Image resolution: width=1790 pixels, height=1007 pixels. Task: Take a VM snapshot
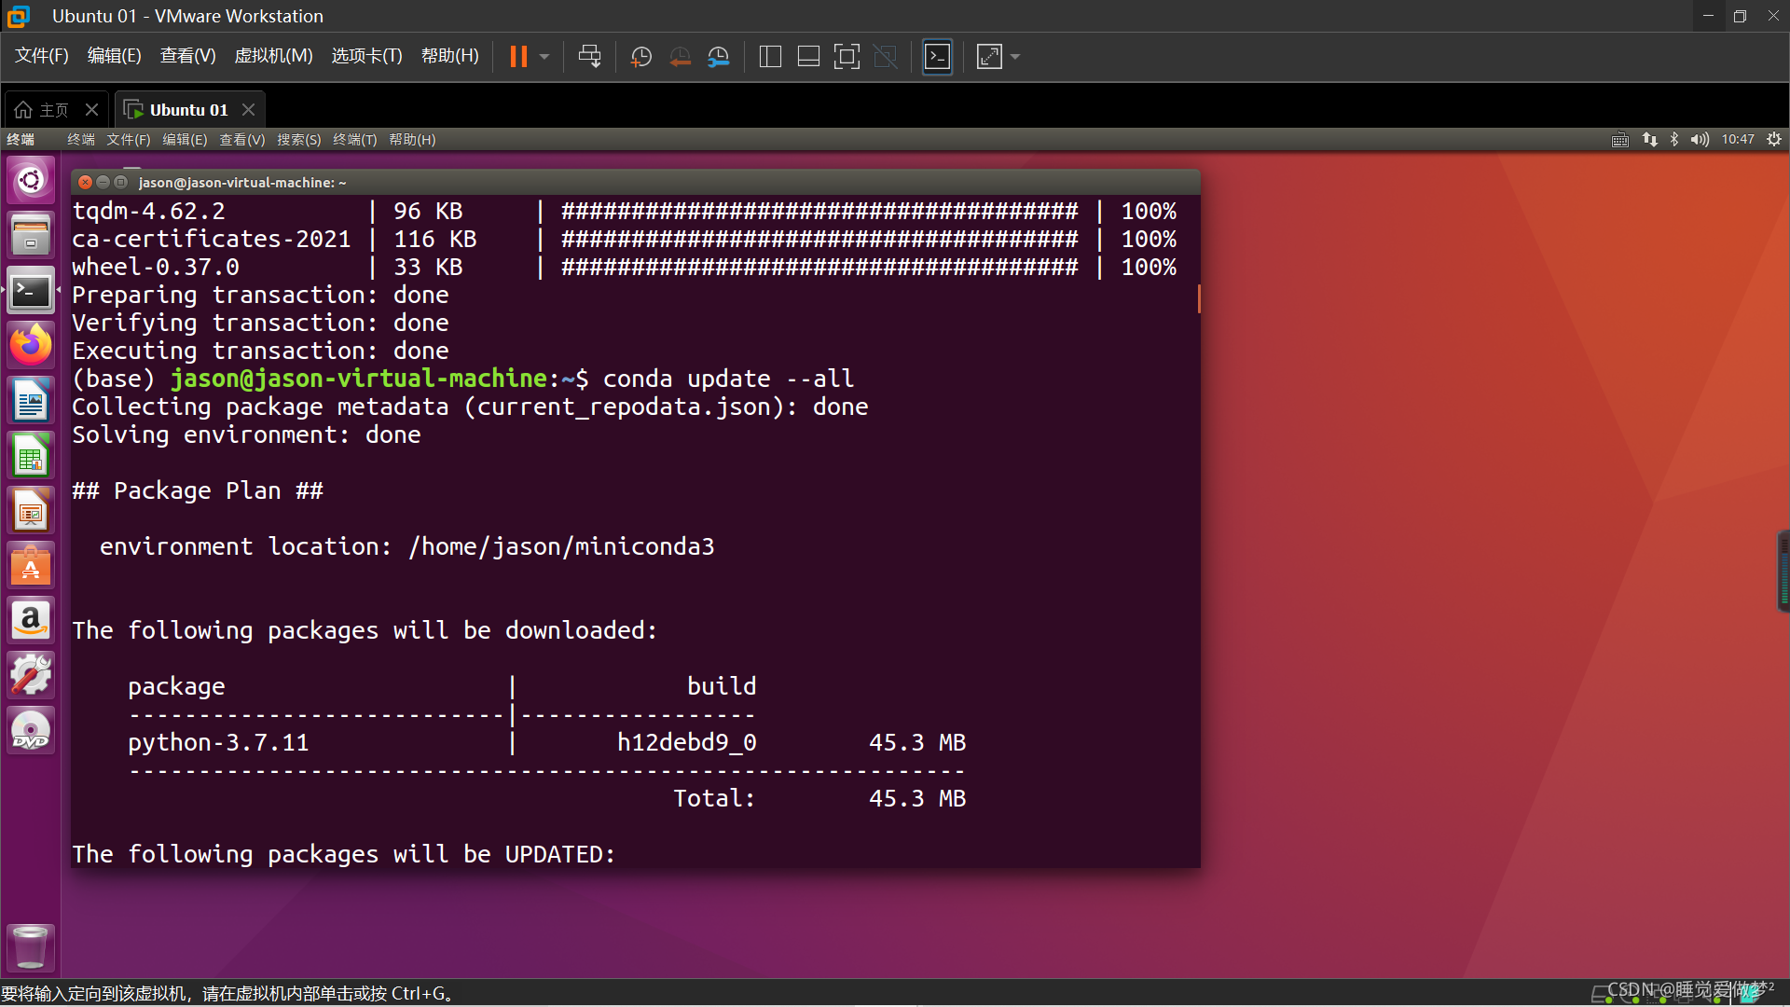pos(640,57)
